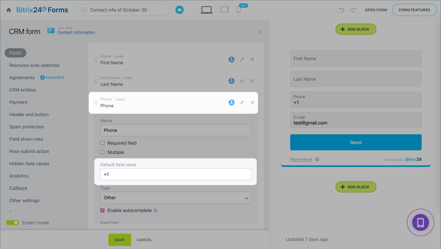Screen dimensions: 441x249
Task: Click the redo arrow icon
Action: tap(353, 10)
